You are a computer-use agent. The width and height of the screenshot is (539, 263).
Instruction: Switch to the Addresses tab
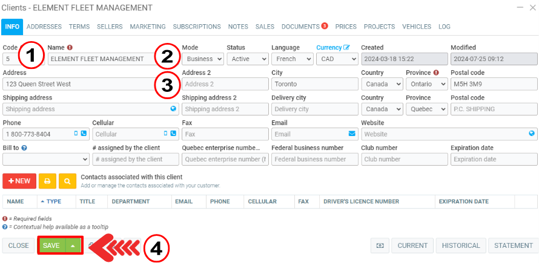44,27
